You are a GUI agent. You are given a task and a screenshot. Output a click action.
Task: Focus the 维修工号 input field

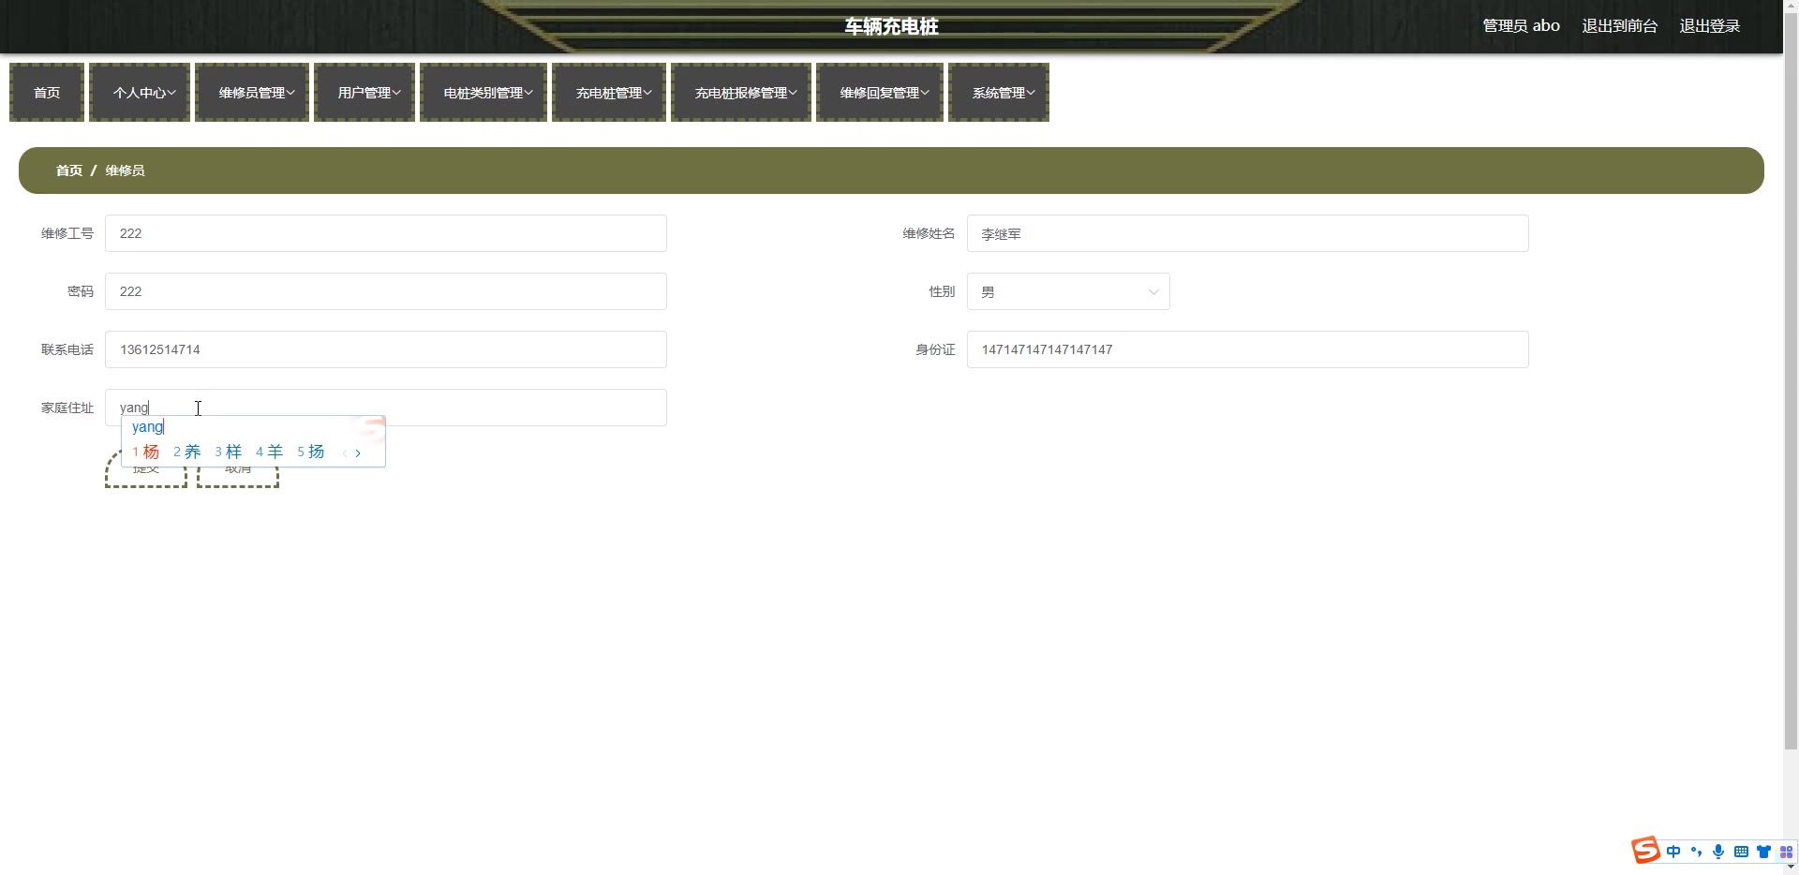386,233
